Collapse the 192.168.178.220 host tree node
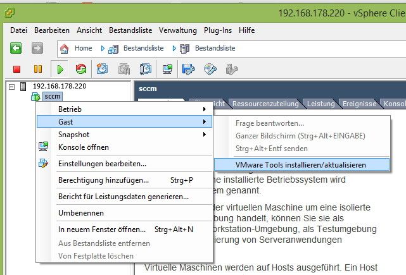The width and height of the screenshot is (406, 275). point(11,87)
